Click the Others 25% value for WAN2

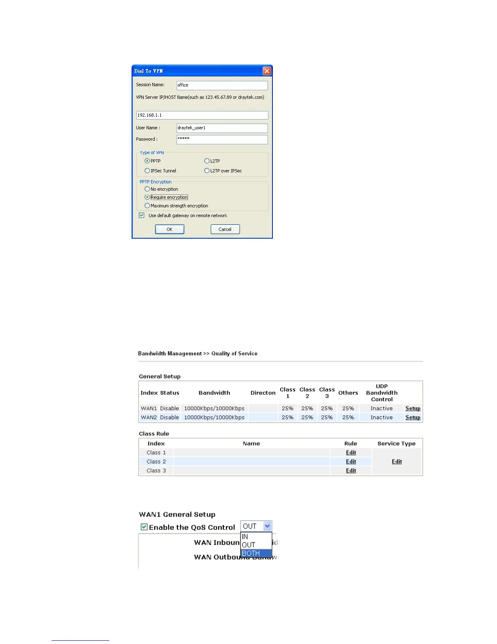348,417
